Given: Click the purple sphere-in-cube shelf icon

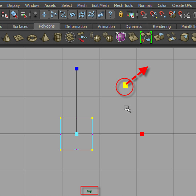Looking at the screenshot, I should click(121, 37).
